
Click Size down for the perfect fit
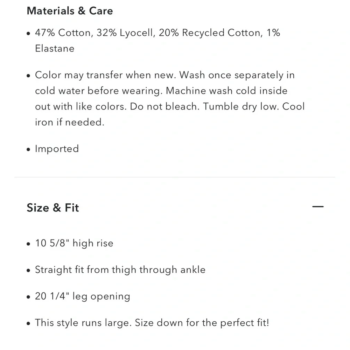pyautogui.click(x=213, y=323)
